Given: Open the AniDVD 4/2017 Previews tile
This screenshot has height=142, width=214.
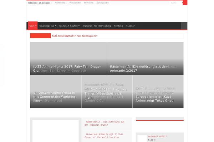Looking at the screenshot, I should pyautogui.click(x=107, y=92).
